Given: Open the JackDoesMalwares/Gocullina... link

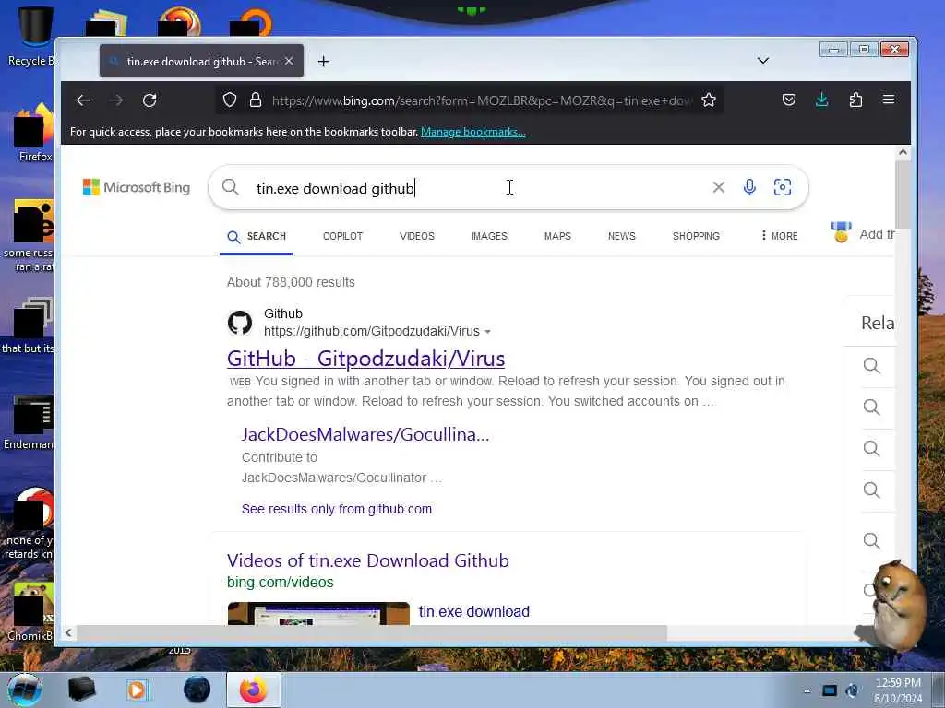Looking at the screenshot, I should 365,435.
